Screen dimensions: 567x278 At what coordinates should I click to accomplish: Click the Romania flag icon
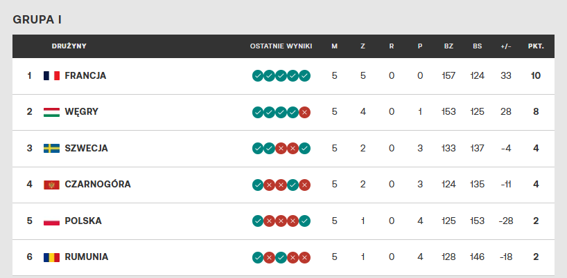[51, 257]
